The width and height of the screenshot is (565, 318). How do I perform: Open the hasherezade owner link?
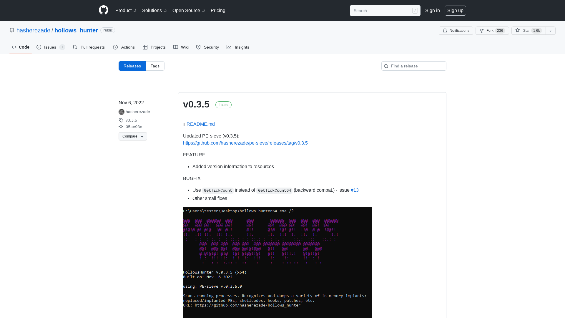pyautogui.click(x=33, y=30)
